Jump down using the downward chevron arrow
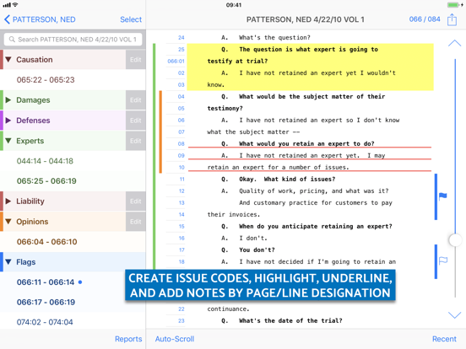The image size is (466, 349). pos(454,315)
